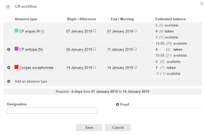205x135 pixels.
Task: Focus the Designation text field
Action: tap(52, 111)
